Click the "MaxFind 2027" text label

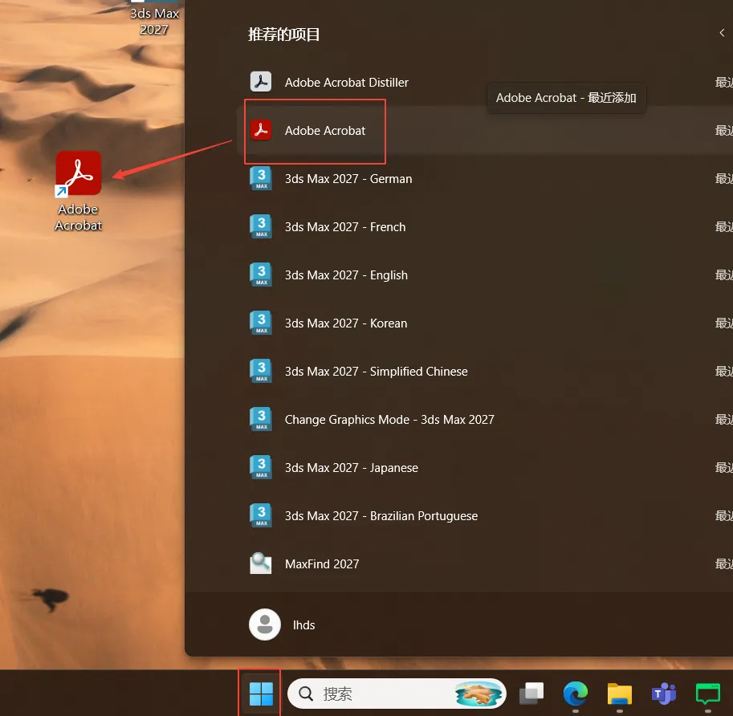322,564
